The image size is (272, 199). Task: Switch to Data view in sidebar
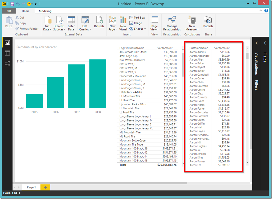pyautogui.click(x=7, y=53)
